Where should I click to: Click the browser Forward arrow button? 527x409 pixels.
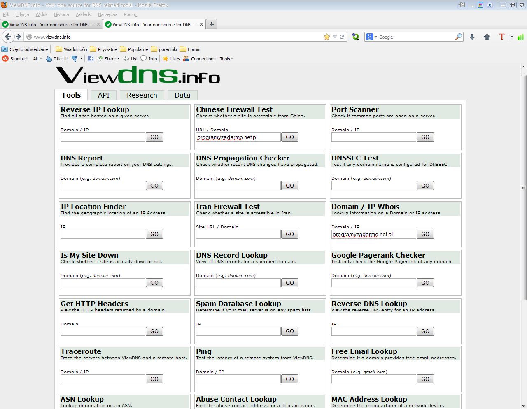19,37
